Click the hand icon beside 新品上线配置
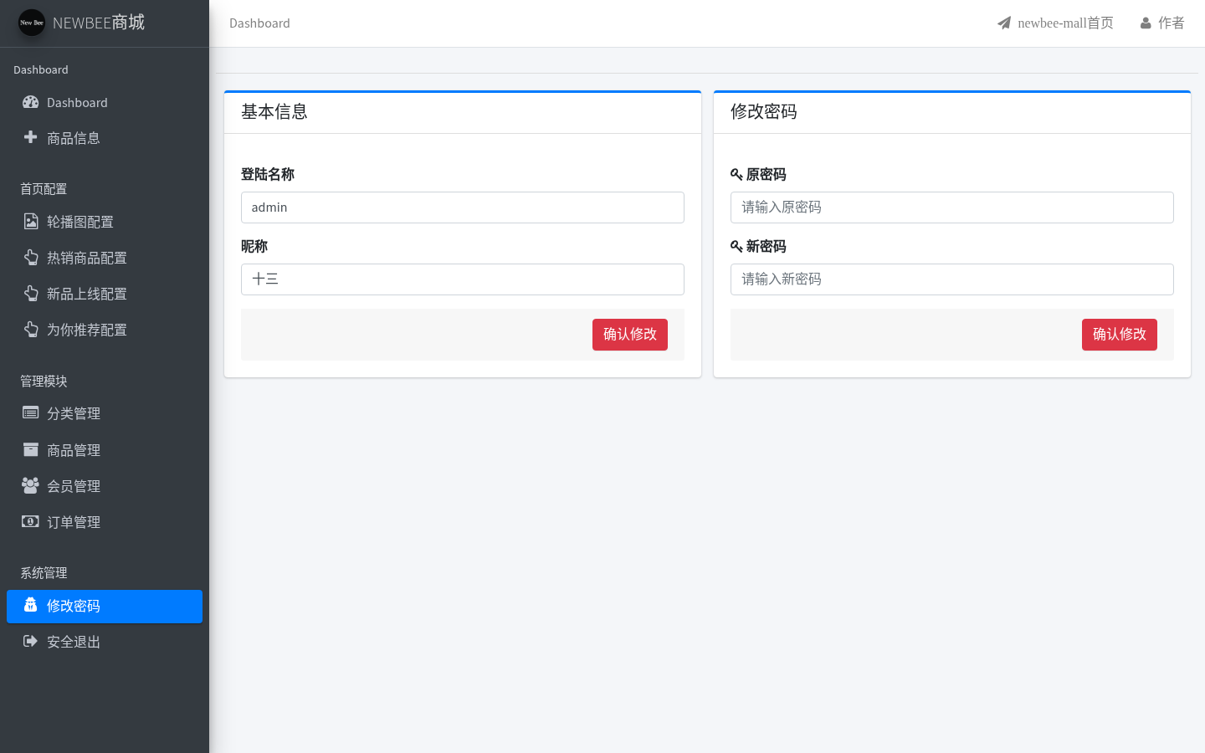This screenshot has width=1205, height=753. click(31, 294)
